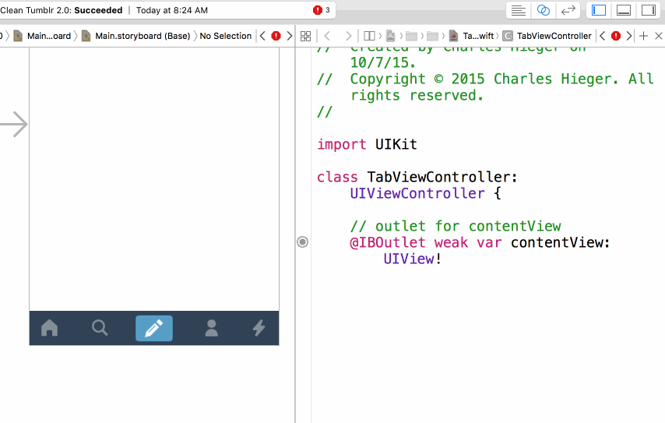665x423 pixels.
Task: Click 'UIViewController' superclass name in code
Action: tap(417, 193)
